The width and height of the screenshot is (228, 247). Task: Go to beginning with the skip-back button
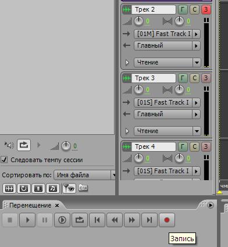(97, 220)
